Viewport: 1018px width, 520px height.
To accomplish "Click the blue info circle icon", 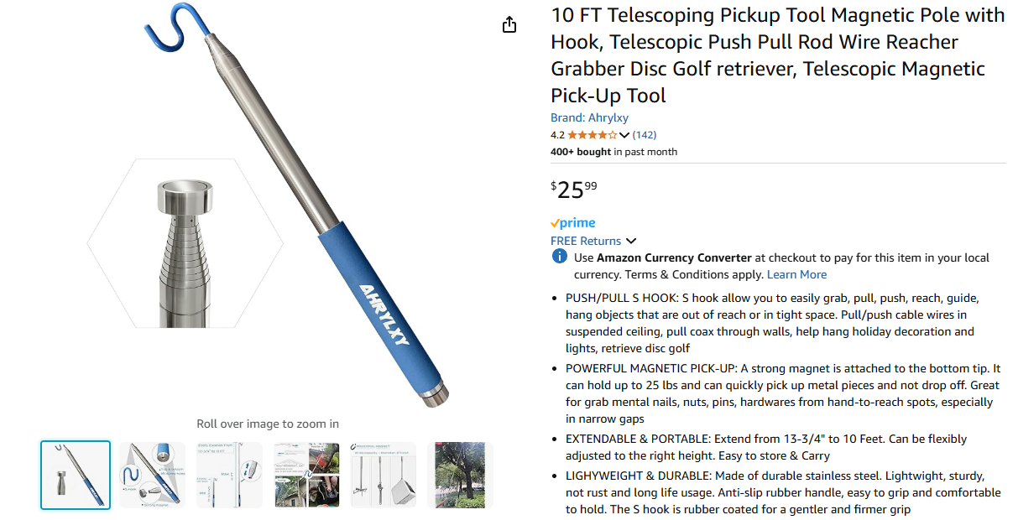I will 559,257.
